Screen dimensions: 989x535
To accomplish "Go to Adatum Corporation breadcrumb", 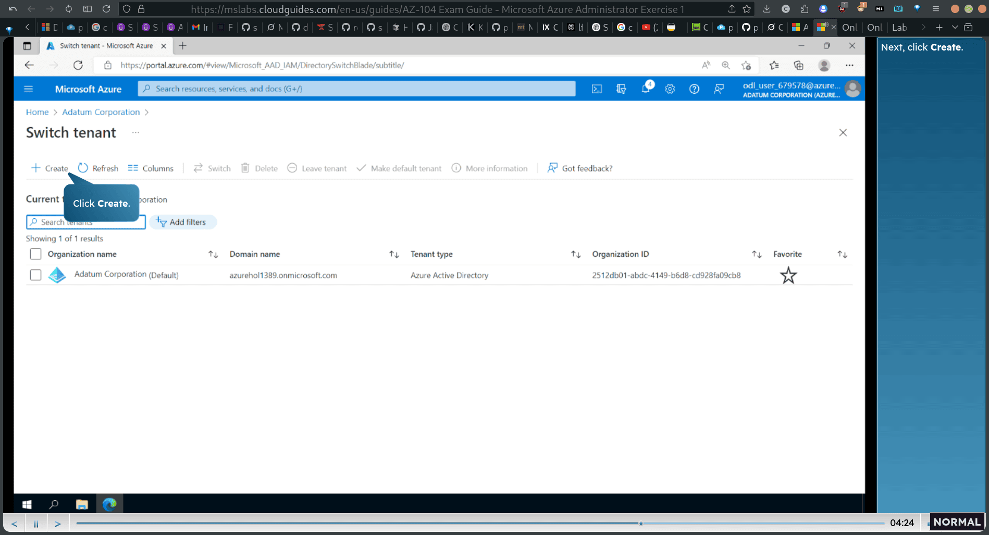I will (x=101, y=112).
